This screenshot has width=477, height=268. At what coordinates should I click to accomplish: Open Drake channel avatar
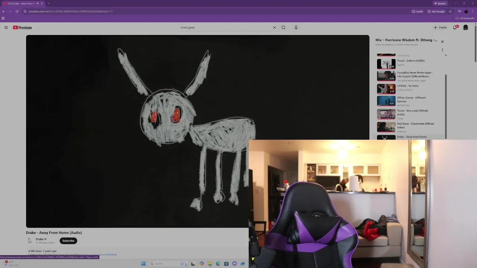(30, 241)
